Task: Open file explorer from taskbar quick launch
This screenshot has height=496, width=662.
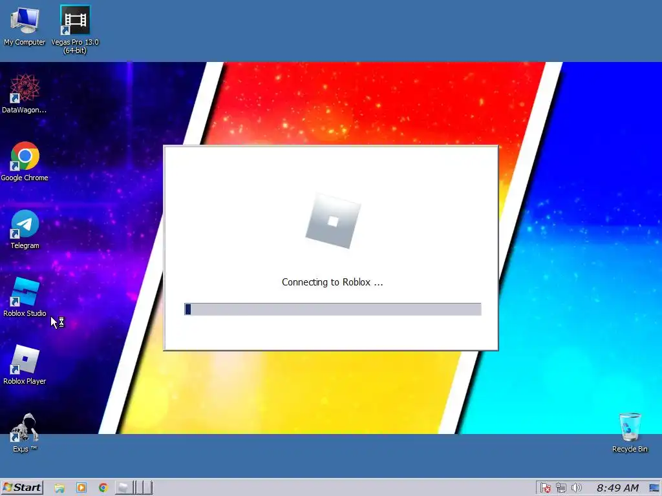Action: [59, 488]
